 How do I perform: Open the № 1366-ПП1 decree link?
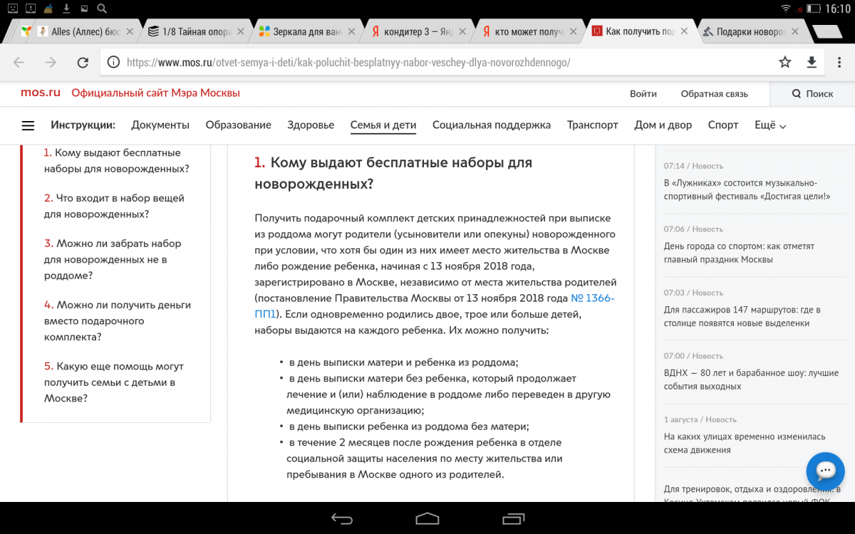pyautogui.click(x=435, y=306)
